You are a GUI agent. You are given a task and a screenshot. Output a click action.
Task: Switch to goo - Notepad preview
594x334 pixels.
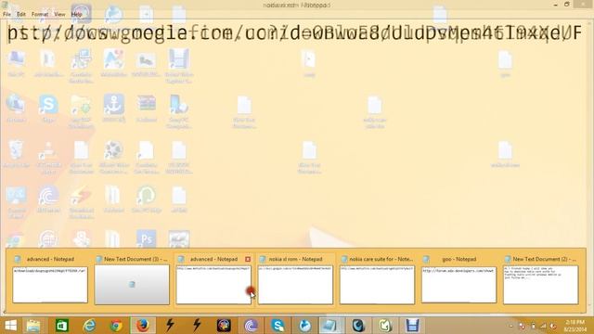coord(458,280)
